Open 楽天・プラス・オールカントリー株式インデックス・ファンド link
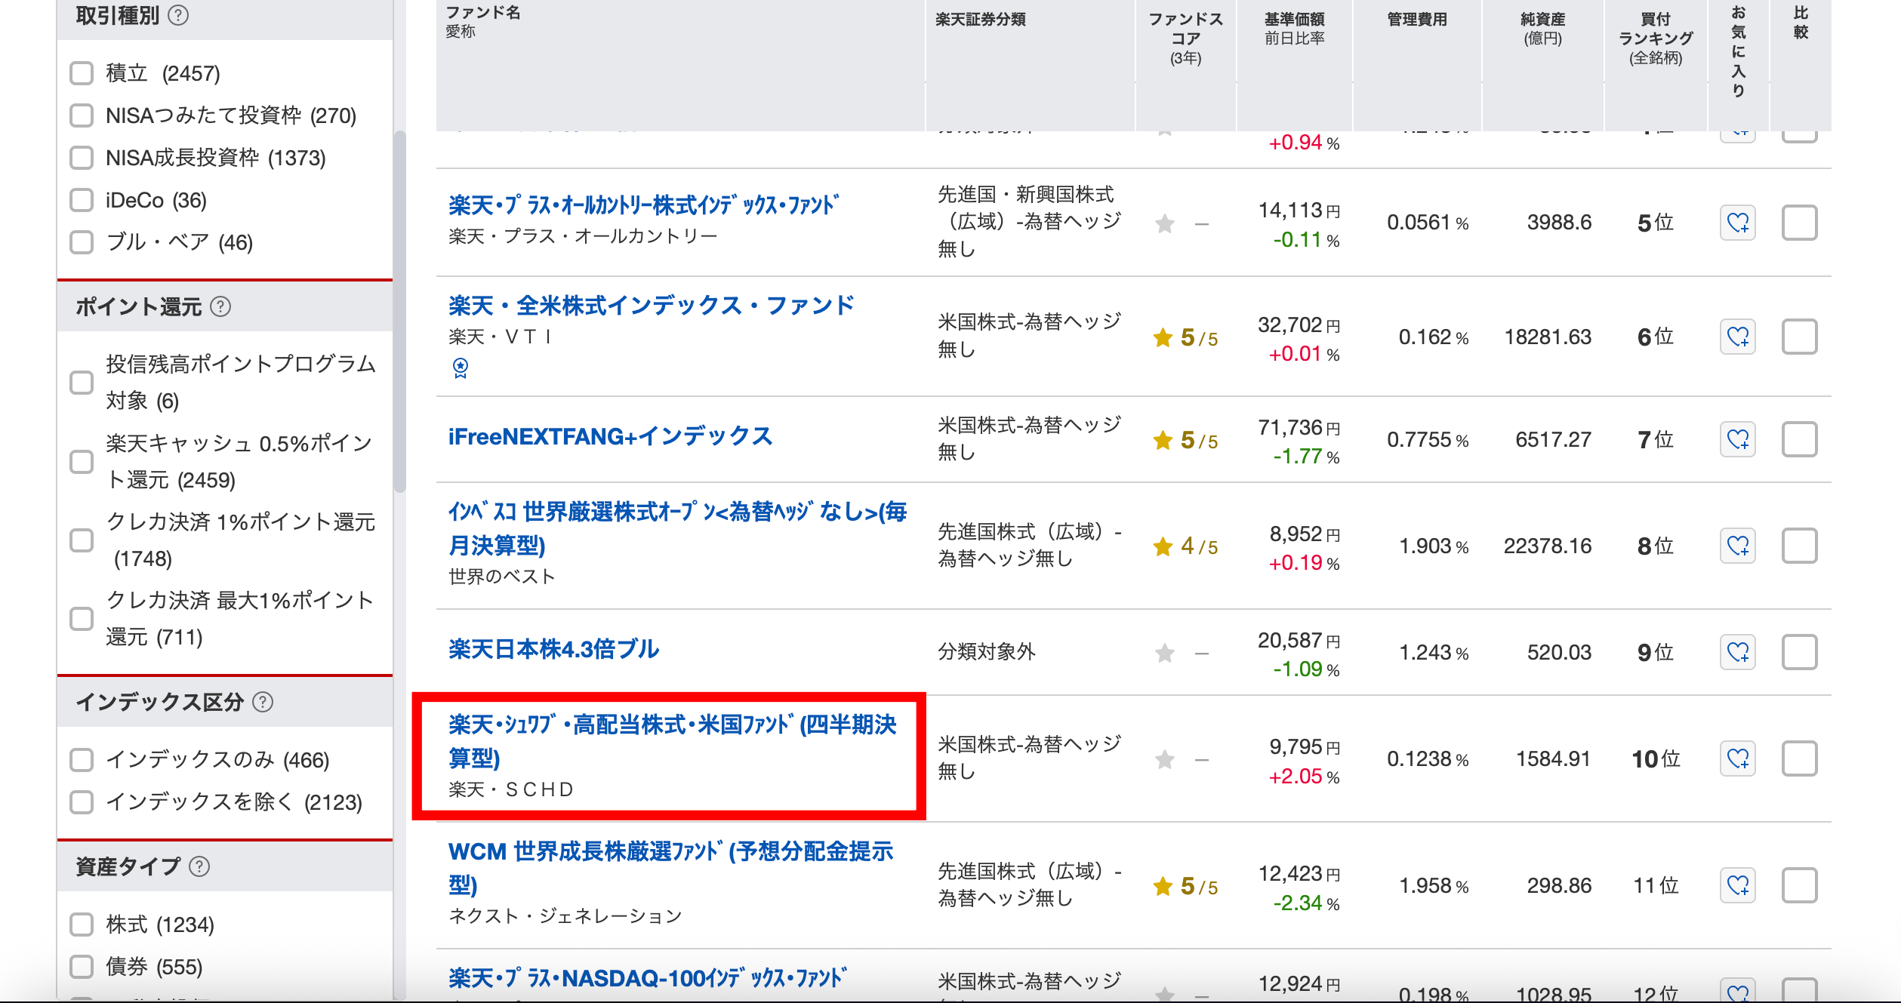 point(644,205)
